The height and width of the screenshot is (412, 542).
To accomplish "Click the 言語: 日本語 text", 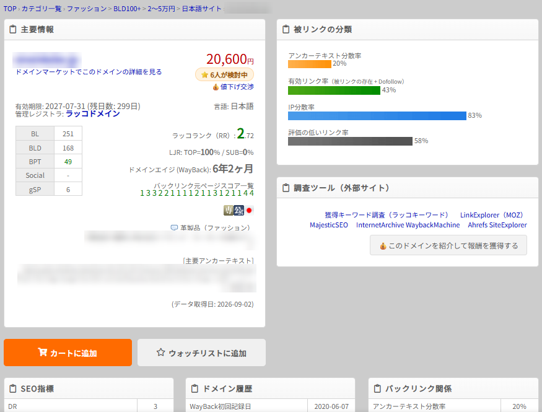I will (234, 107).
